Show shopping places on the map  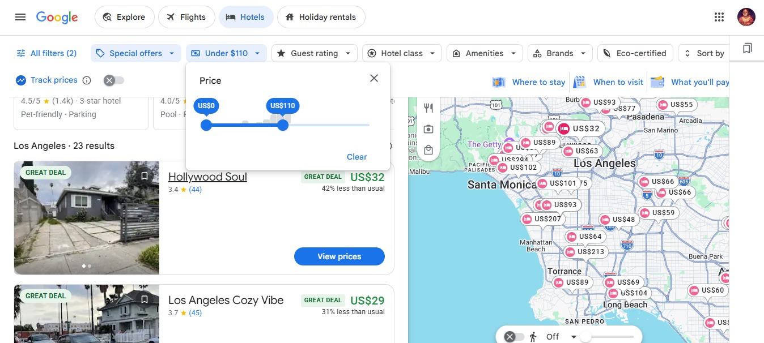(428, 150)
